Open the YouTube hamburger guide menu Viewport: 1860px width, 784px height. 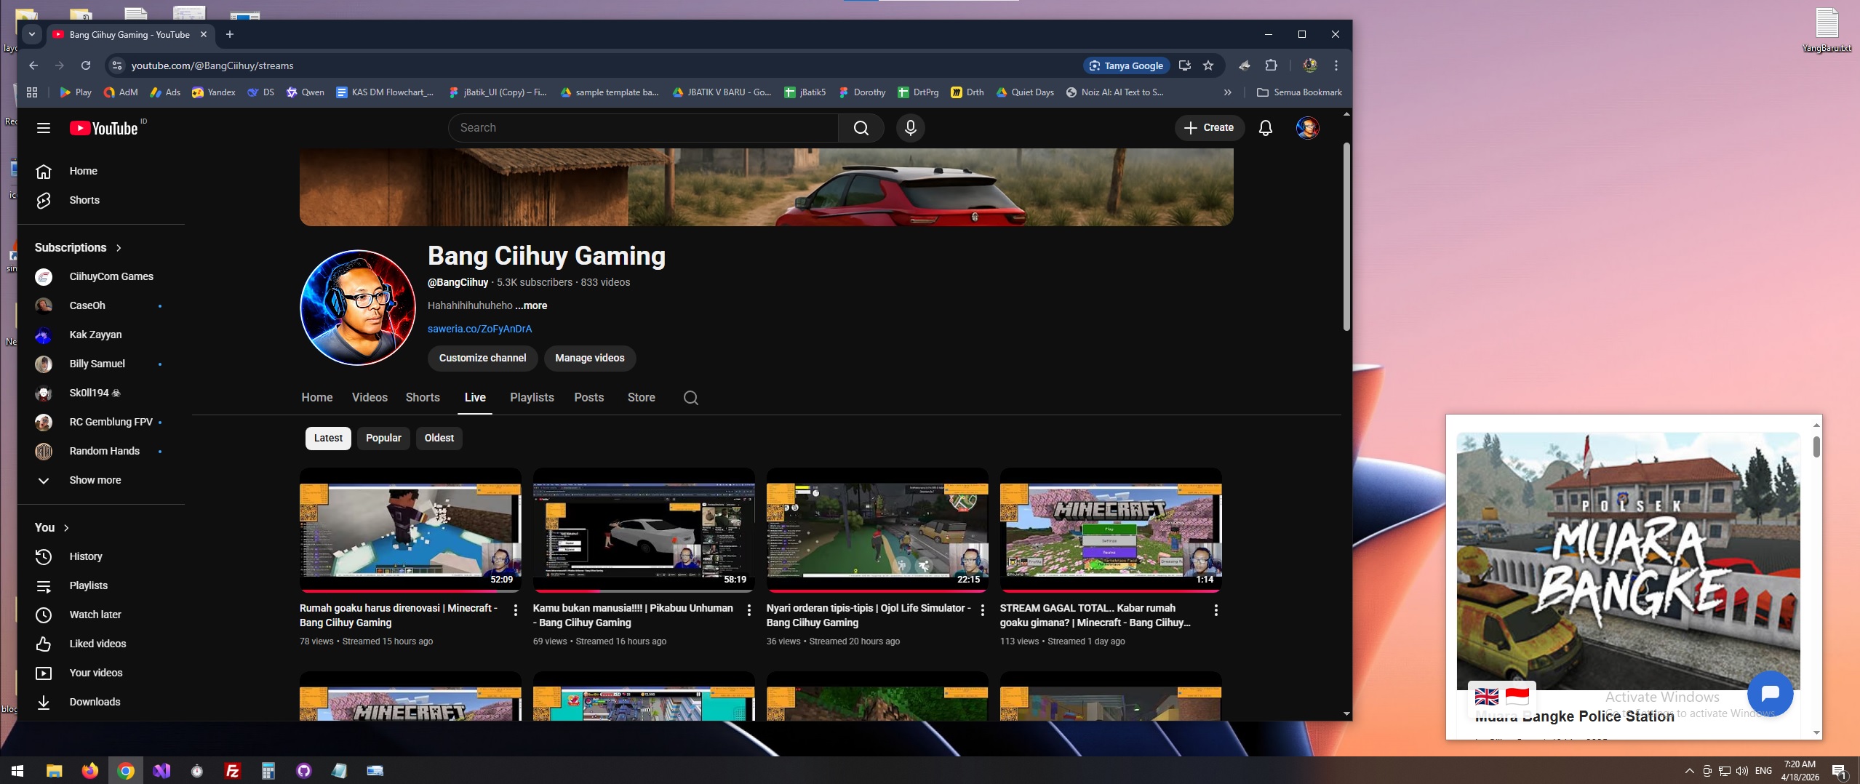pos(44,128)
